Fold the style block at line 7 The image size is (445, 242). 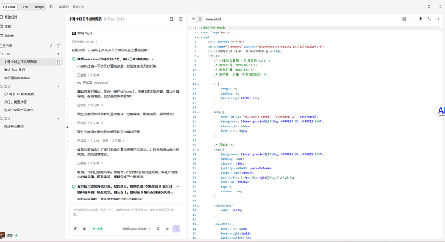(x=198, y=56)
